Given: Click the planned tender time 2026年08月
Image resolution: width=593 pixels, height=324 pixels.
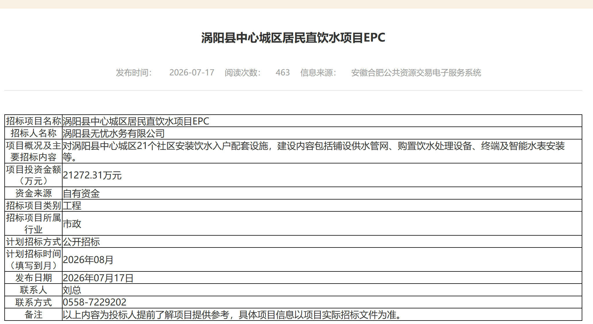Looking at the screenshot, I should click(88, 260).
